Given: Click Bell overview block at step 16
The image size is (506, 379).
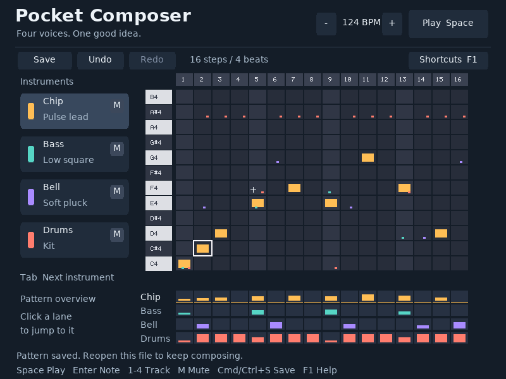Looking at the screenshot, I should (459, 325).
